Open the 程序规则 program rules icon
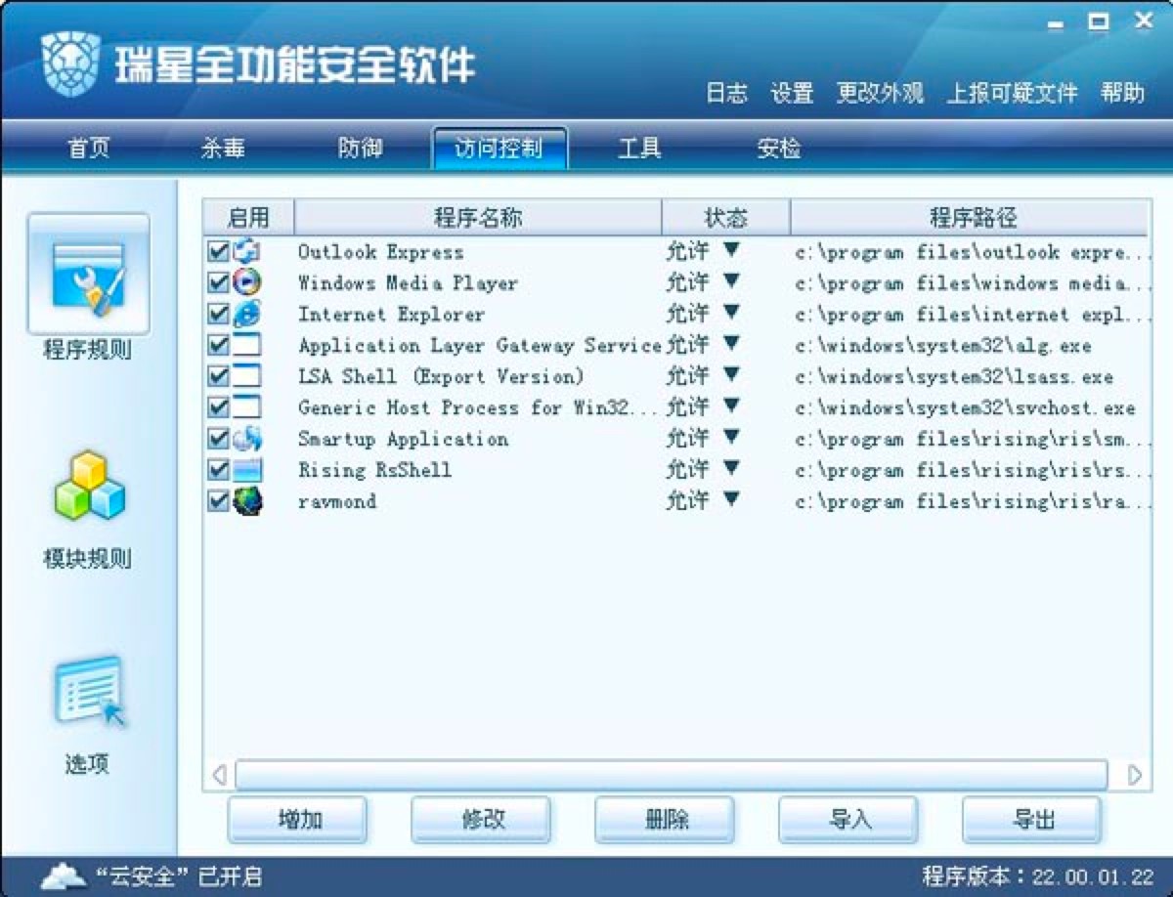Image resolution: width=1173 pixels, height=897 pixels. click(x=88, y=275)
